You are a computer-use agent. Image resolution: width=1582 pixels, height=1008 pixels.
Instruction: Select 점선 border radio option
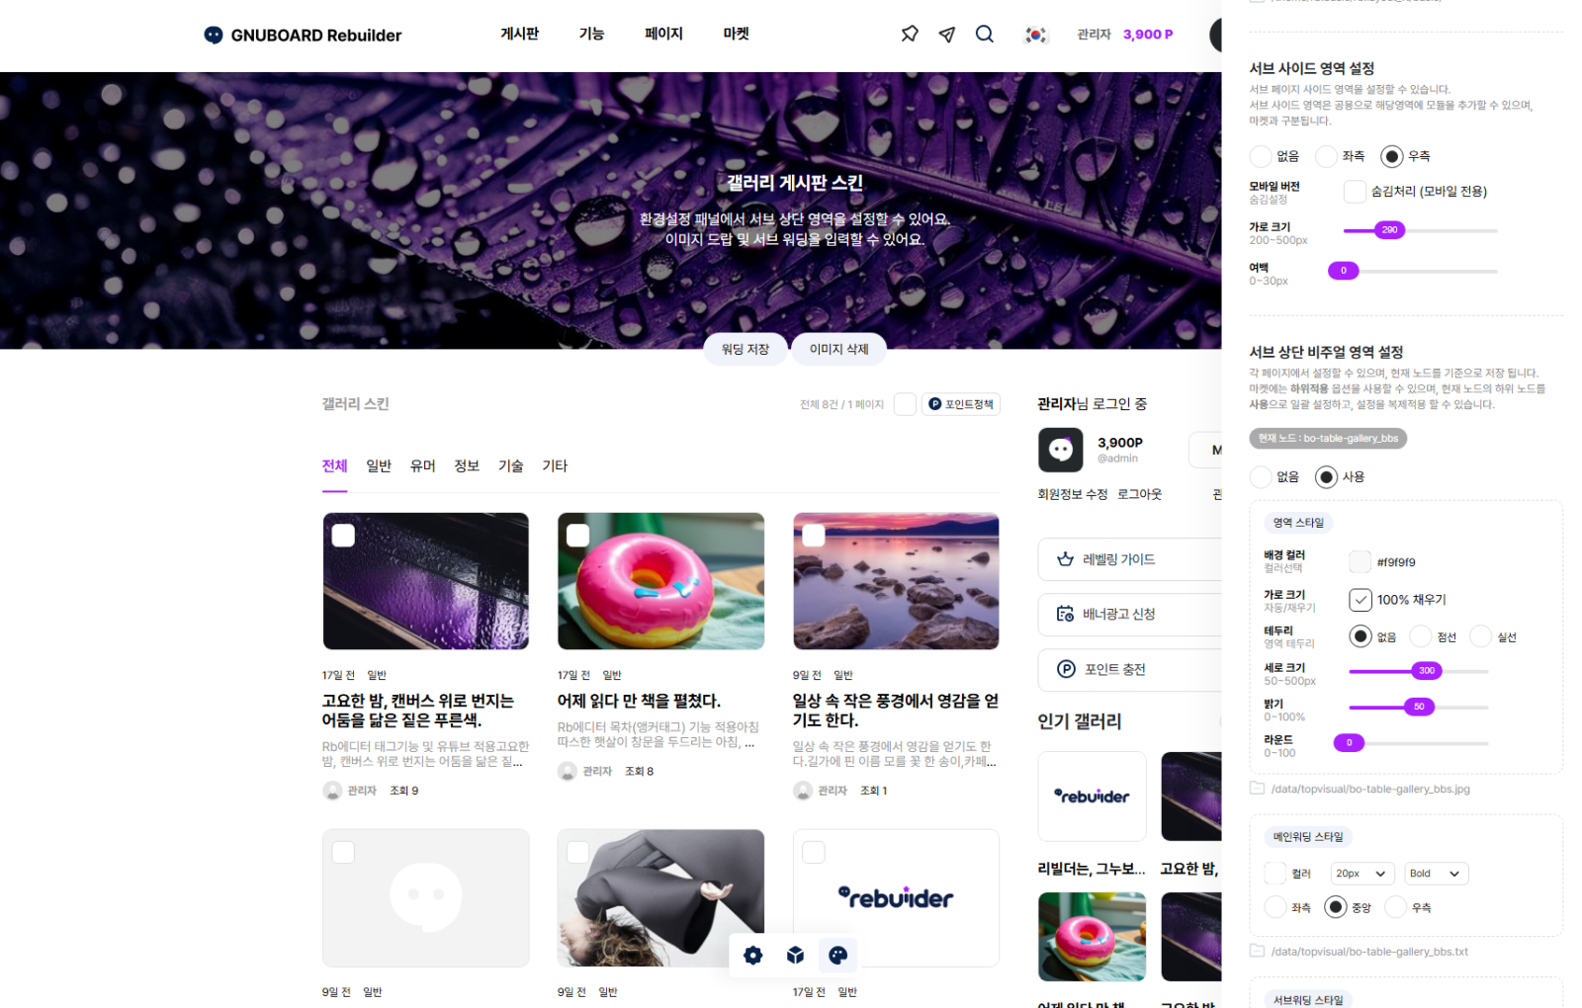(x=1421, y=636)
